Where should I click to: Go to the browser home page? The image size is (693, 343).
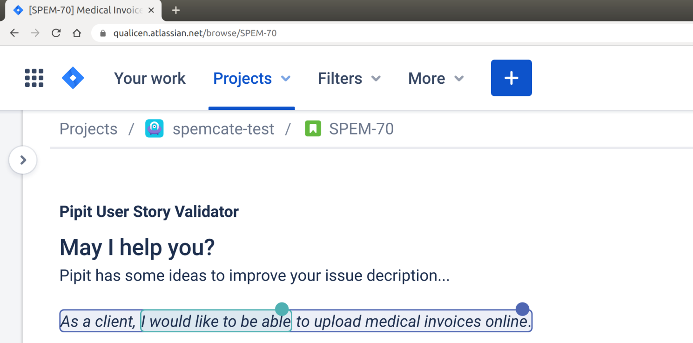coord(77,33)
